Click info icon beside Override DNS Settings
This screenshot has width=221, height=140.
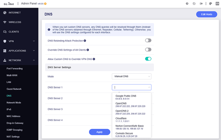click(x=88, y=50)
